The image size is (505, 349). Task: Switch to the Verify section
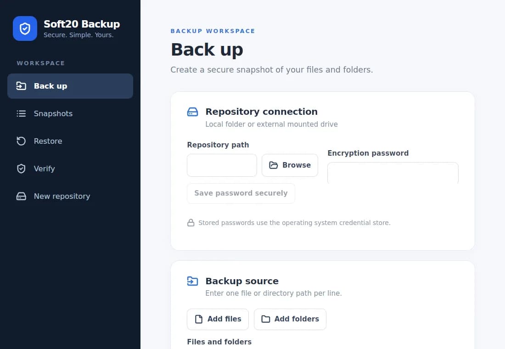(x=70, y=169)
